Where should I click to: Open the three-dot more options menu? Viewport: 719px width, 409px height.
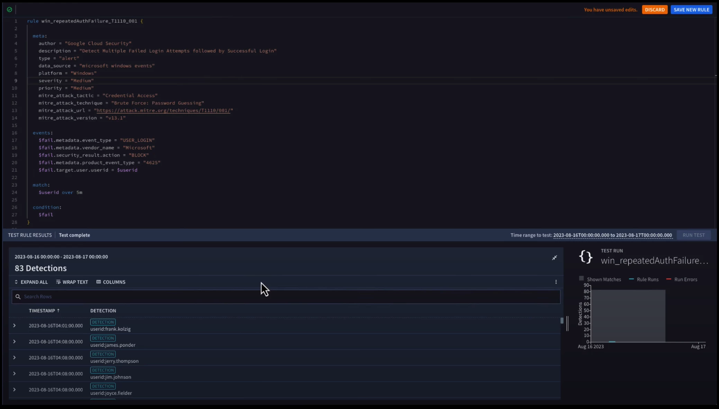tap(556, 282)
